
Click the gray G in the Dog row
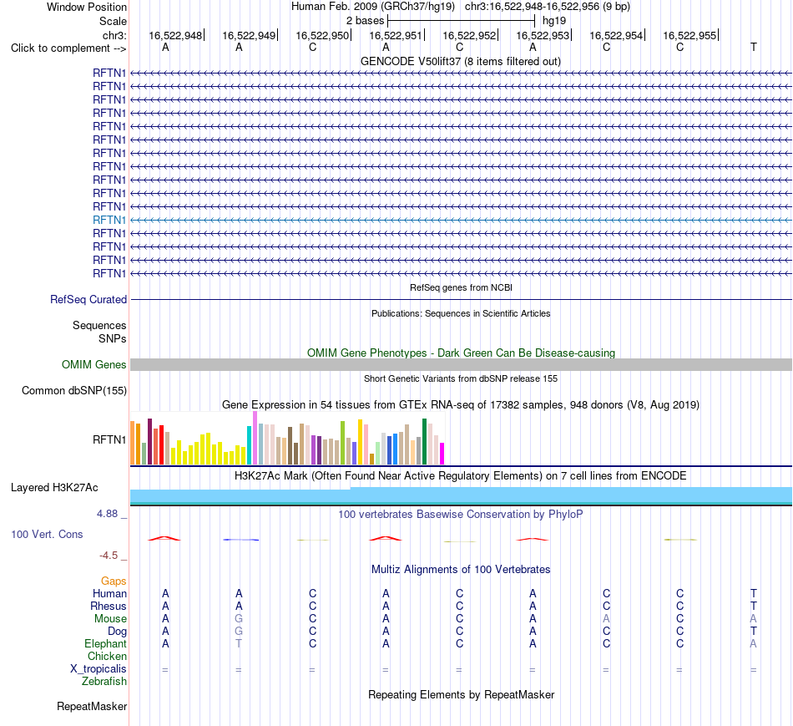pyautogui.click(x=239, y=631)
